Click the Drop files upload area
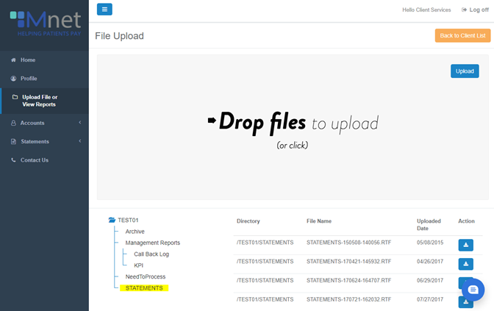 [x=293, y=126]
